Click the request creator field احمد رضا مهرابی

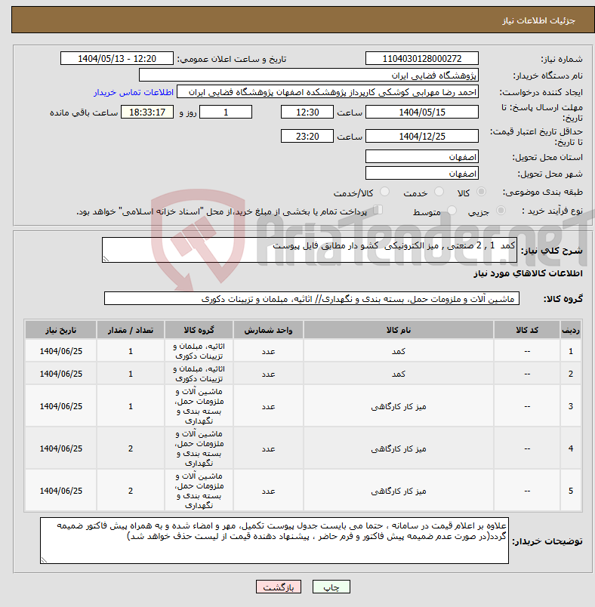point(328,92)
